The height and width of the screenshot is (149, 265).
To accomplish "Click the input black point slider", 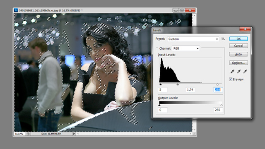I will [x=161, y=84].
